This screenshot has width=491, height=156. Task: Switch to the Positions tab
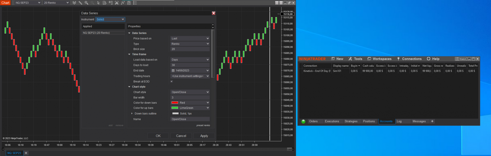[x=369, y=122]
